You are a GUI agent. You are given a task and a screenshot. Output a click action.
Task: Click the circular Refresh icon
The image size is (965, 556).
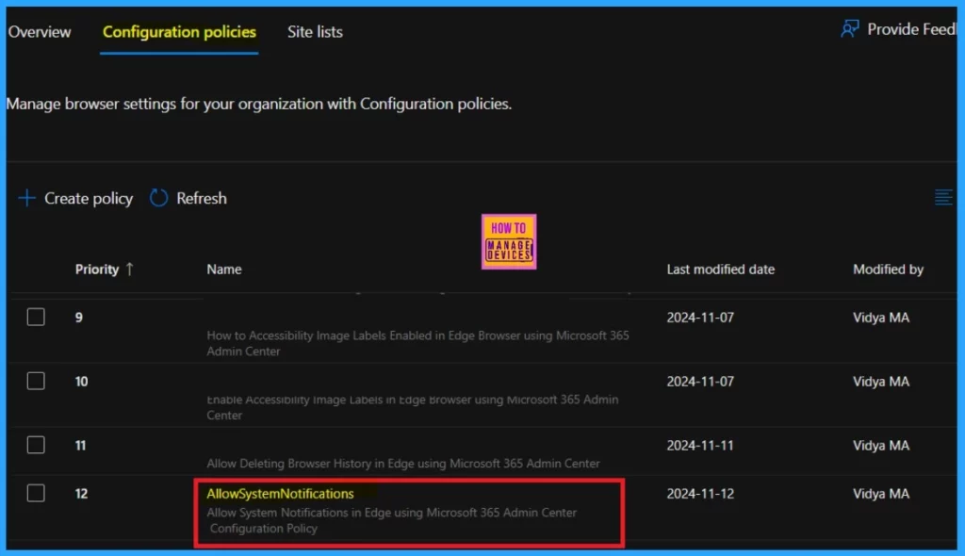(x=158, y=198)
